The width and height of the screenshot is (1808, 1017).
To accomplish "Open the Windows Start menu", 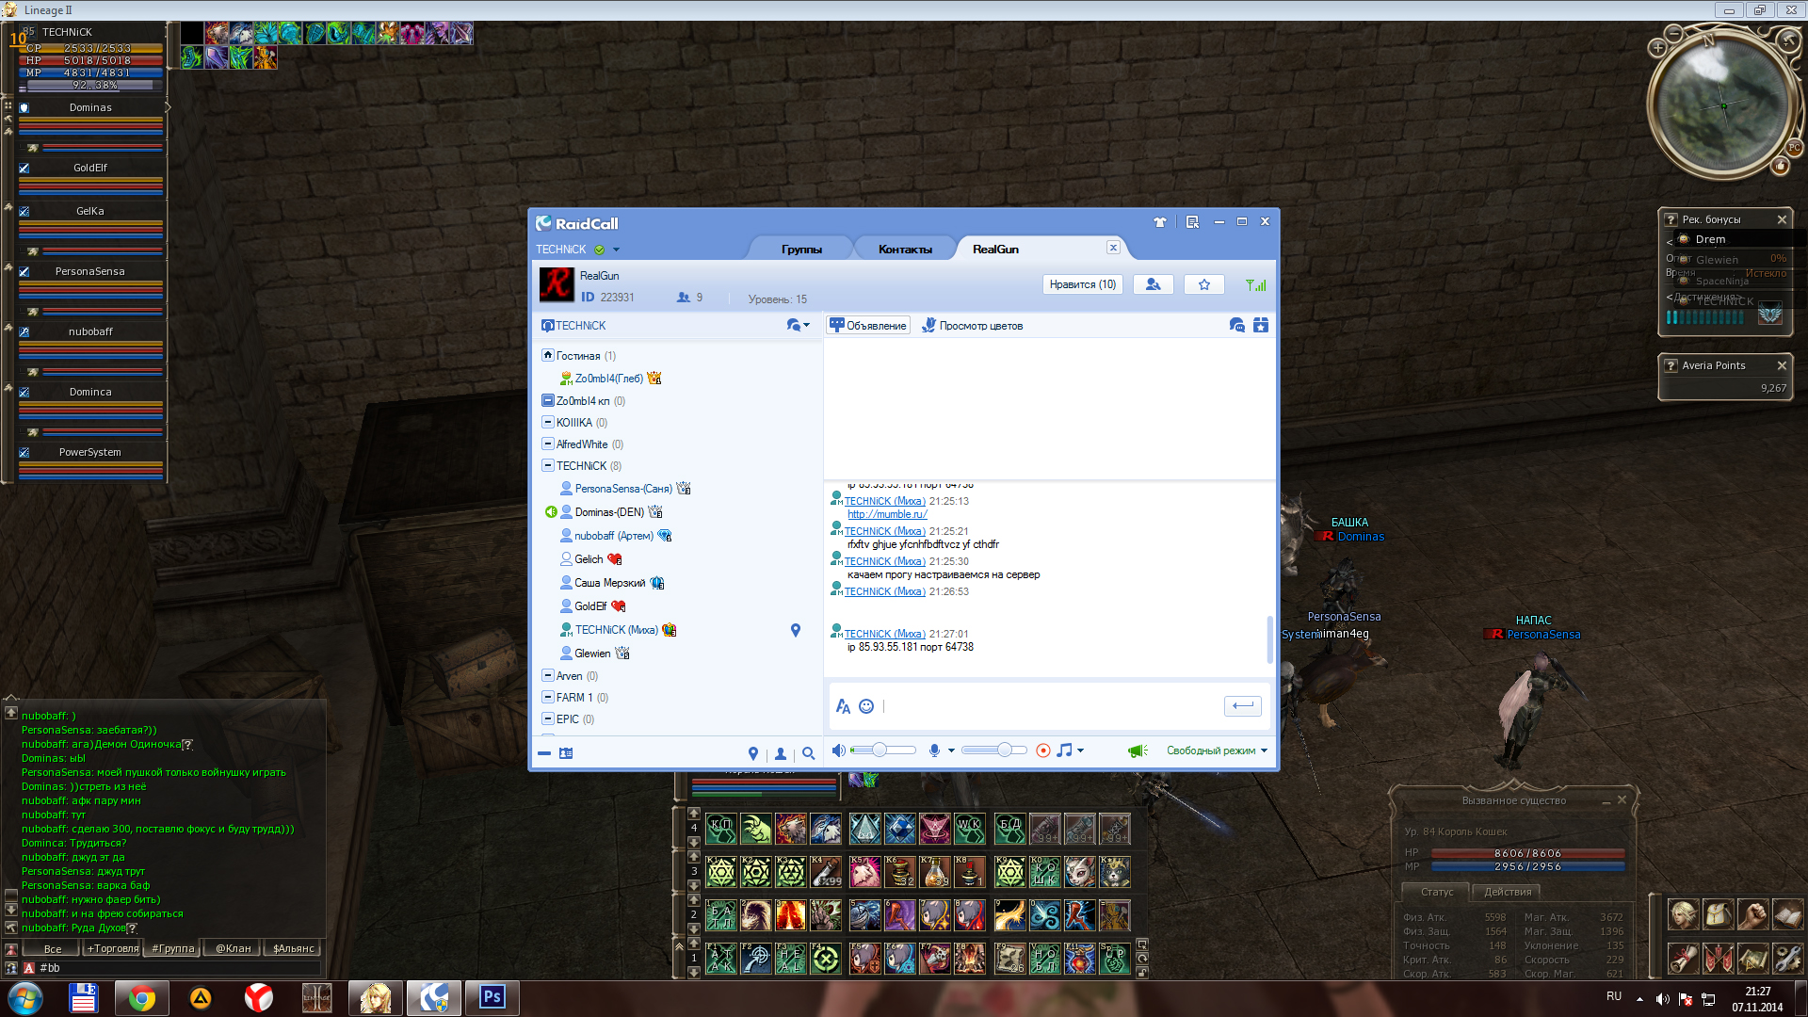I will [x=25, y=998].
